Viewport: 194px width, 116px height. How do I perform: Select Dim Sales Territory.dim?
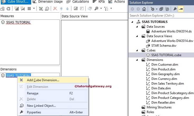[168, 84]
